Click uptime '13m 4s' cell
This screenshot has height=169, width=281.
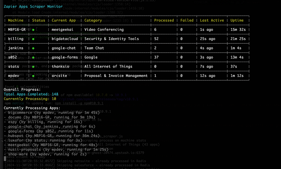(x=237, y=57)
